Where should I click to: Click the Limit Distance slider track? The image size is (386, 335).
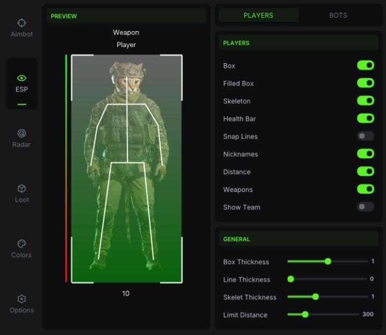(x=332, y=315)
